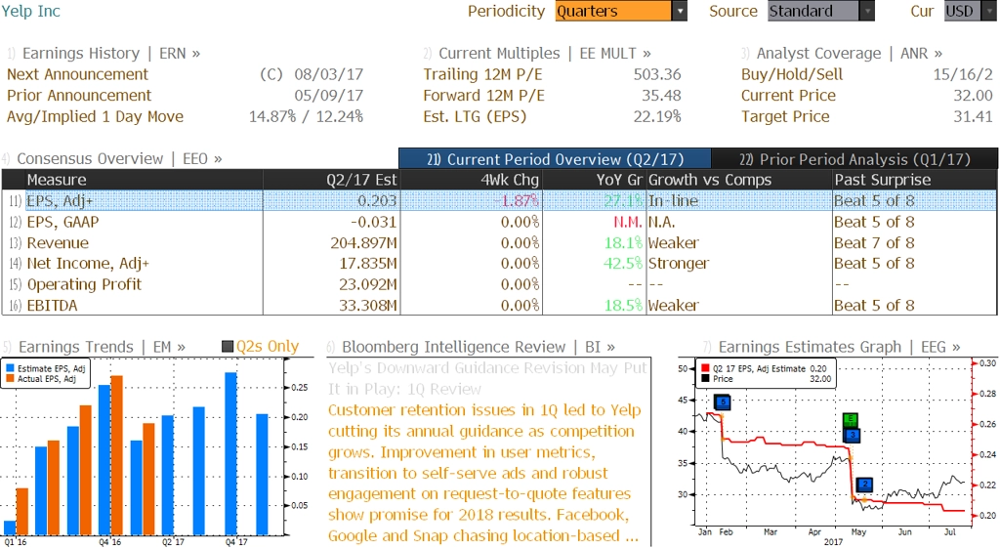The width and height of the screenshot is (1000, 549).
Task: Open Earnings Trends EM link
Action: point(94,347)
